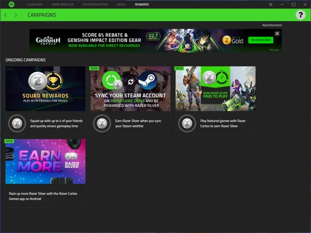
Task: Go forward with the right arrow
Action: [x=16, y=15]
